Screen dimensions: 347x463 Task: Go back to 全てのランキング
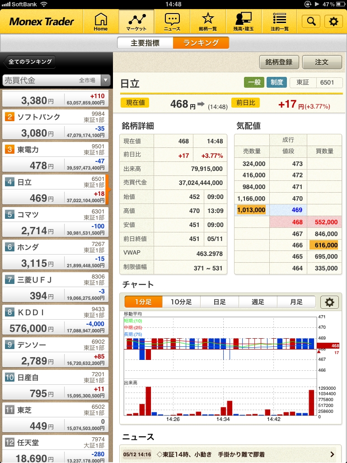(x=29, y=61)
